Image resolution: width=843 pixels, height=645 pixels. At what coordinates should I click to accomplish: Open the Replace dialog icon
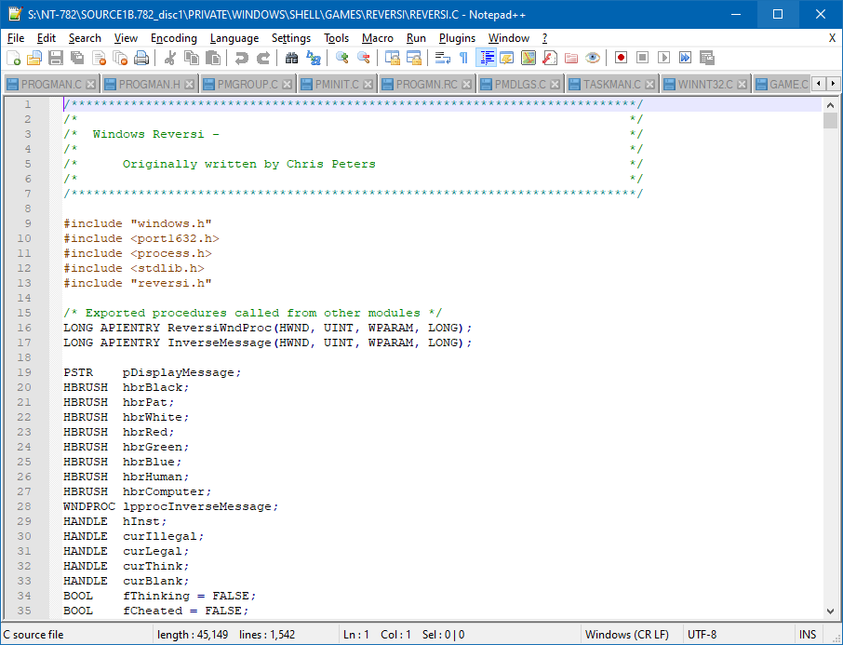[x=313, y=58]
